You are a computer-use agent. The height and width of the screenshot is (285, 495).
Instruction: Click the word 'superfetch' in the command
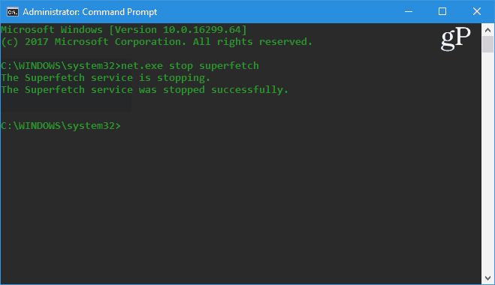(229, 66)
